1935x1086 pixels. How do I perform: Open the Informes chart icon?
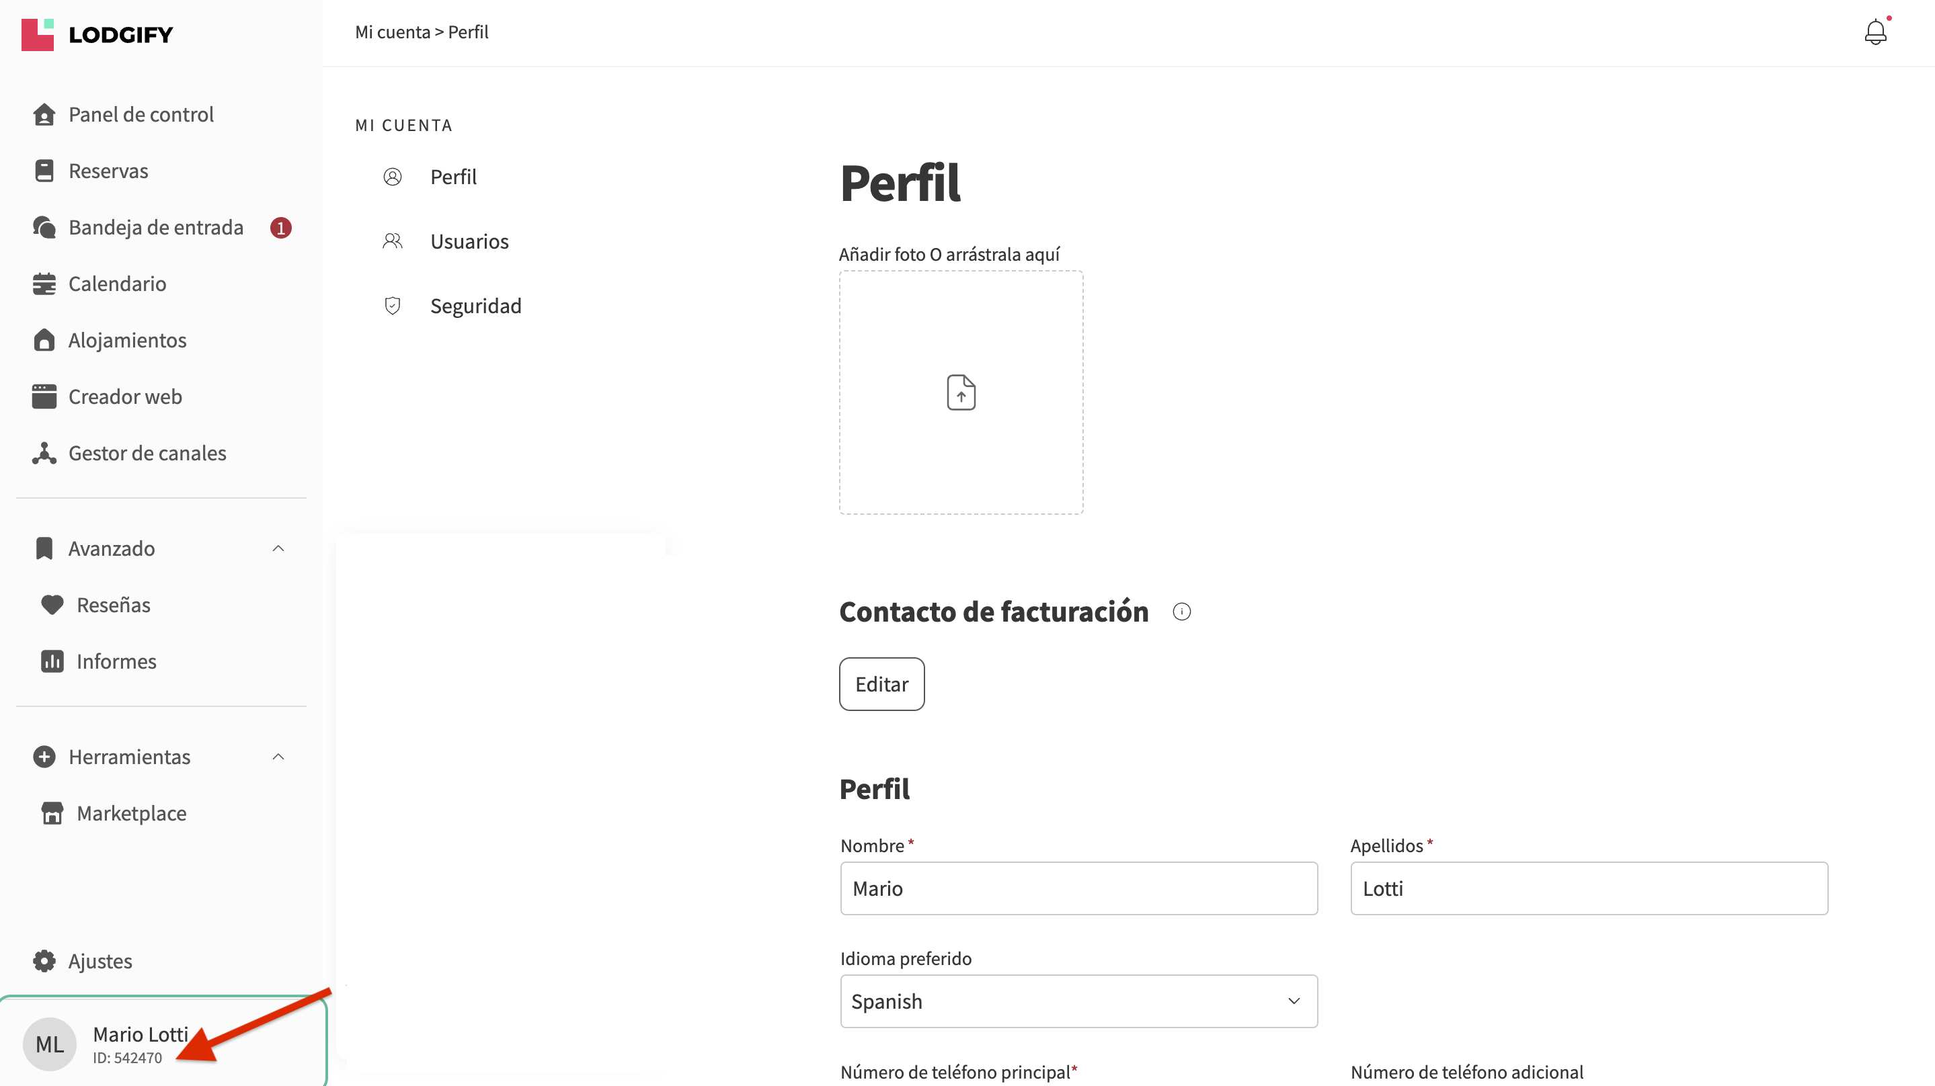pos(52,661)
